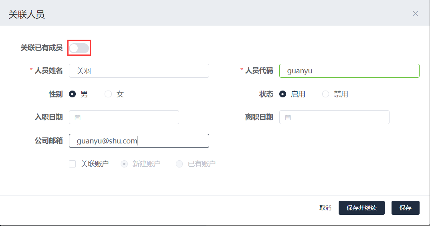Close the 关联人员 dialog with X
430x226 pixels.
pos(415,14)
